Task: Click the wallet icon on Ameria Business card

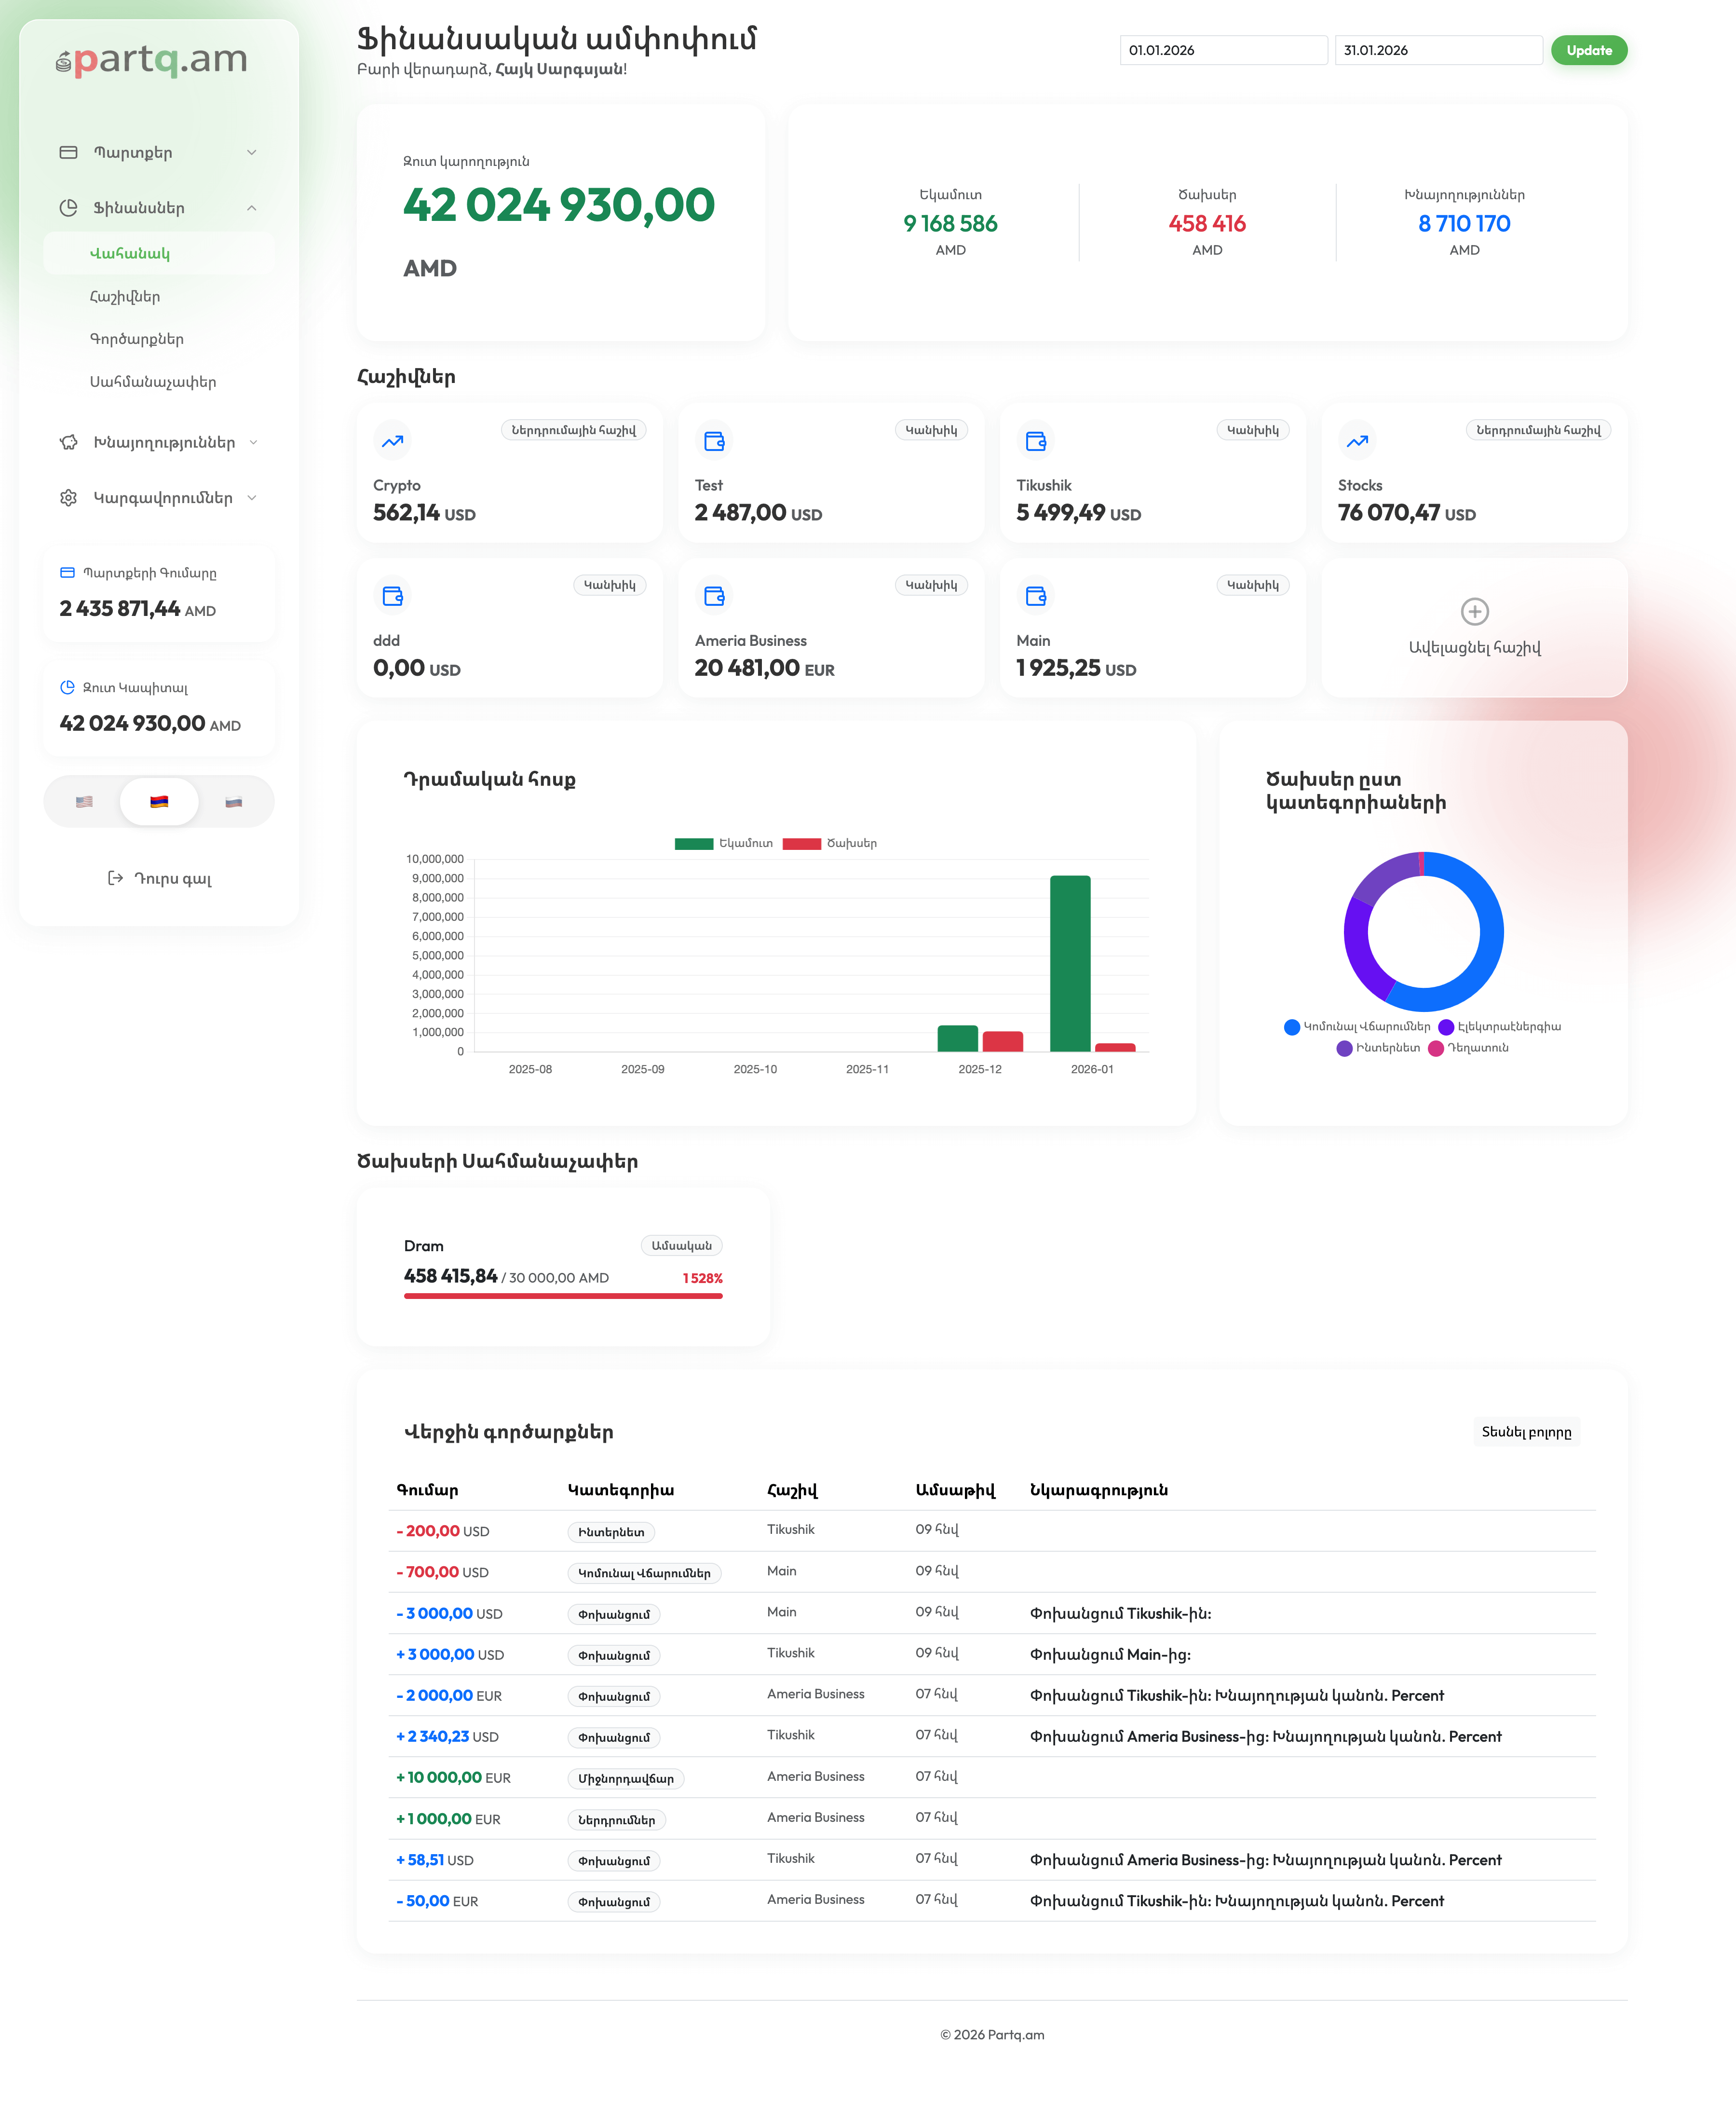Action: coord(714,596)
